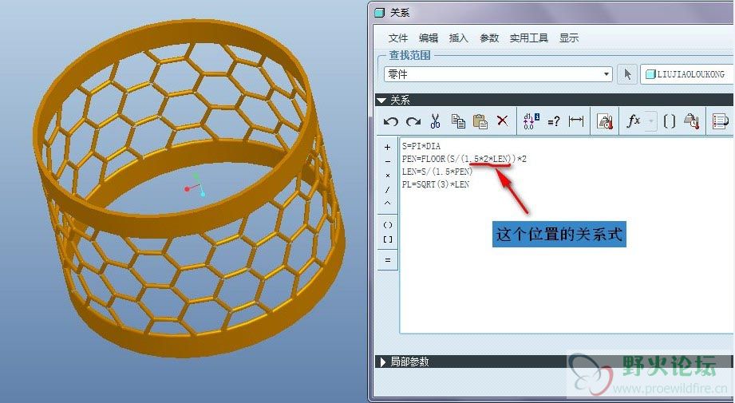Insert function from list with fx
Viewport: 735px width, 403px height.
[634, 121]
